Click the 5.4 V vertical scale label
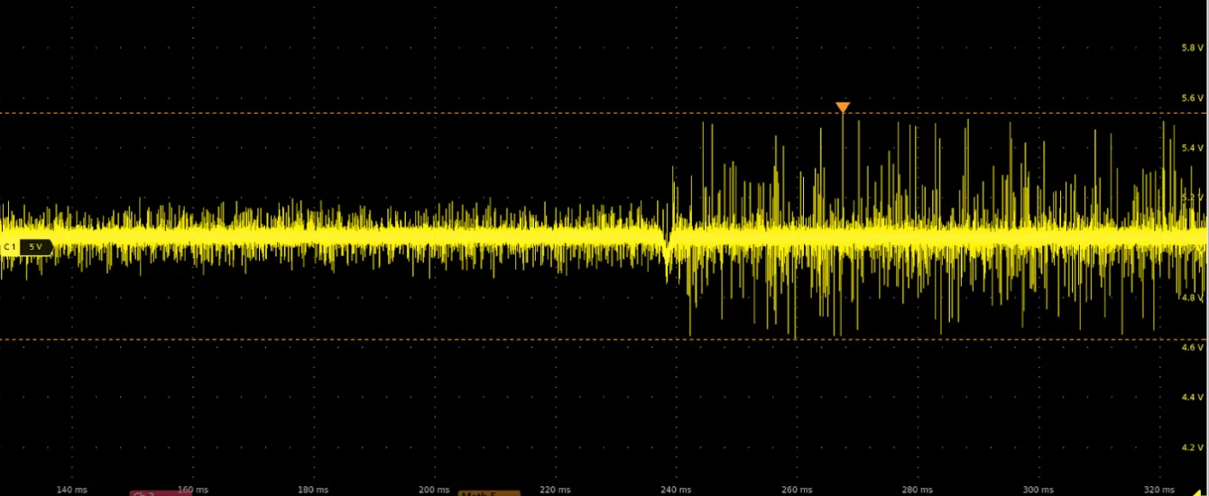 coord(1192,147)
